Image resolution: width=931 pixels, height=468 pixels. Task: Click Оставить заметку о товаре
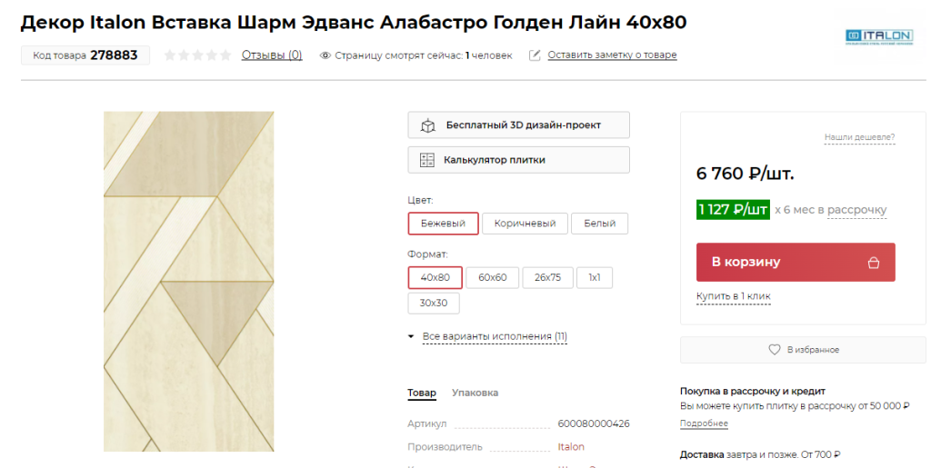point(612,55)
